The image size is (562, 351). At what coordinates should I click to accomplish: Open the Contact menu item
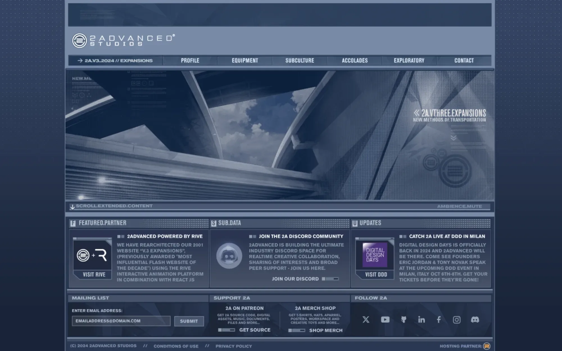[464, 60]
